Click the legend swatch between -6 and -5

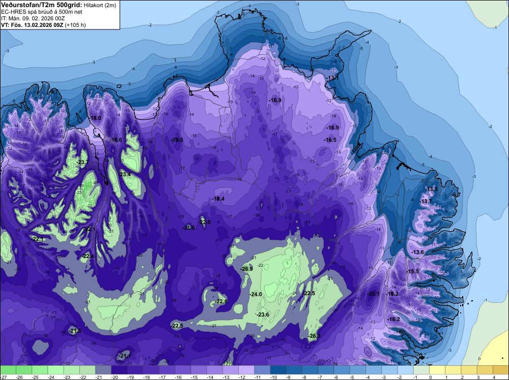(x=342, y=370)
